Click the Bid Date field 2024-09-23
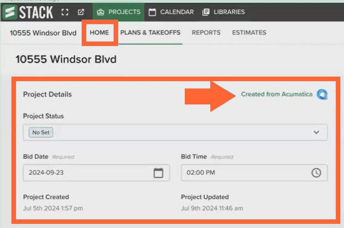The width and height of the screenshot is (344, 228). point(96,173)
